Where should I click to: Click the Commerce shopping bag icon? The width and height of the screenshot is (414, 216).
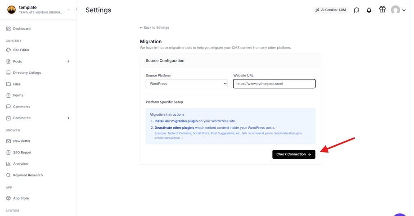pos(9,118)
